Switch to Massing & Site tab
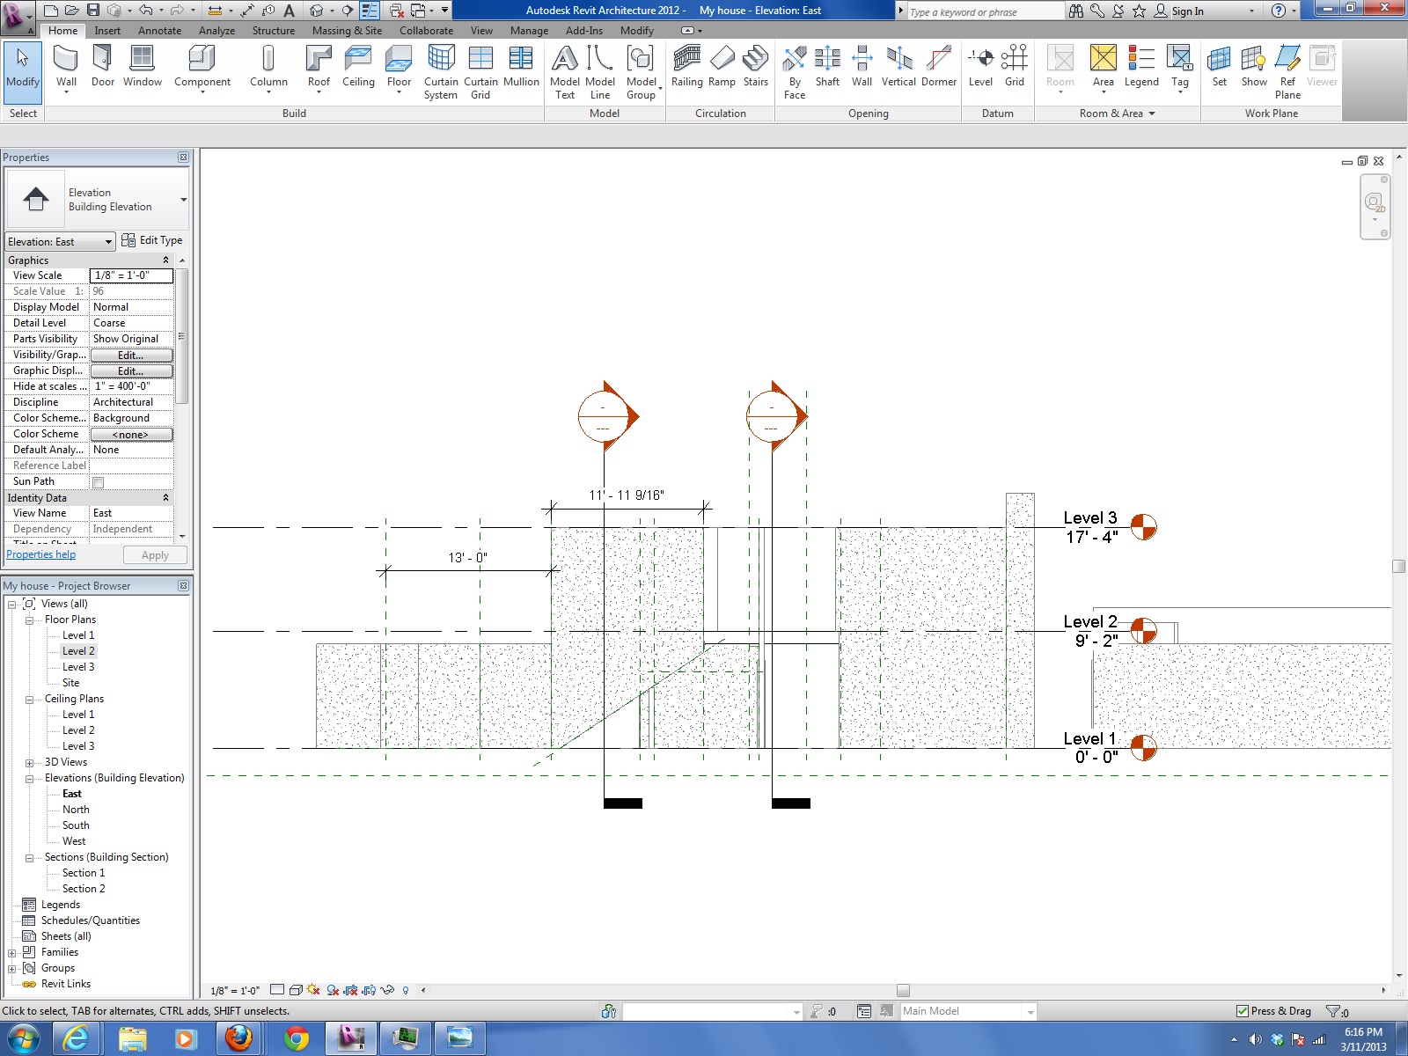Screen dimensions: 1408x1056 click(x=347, y=31)
